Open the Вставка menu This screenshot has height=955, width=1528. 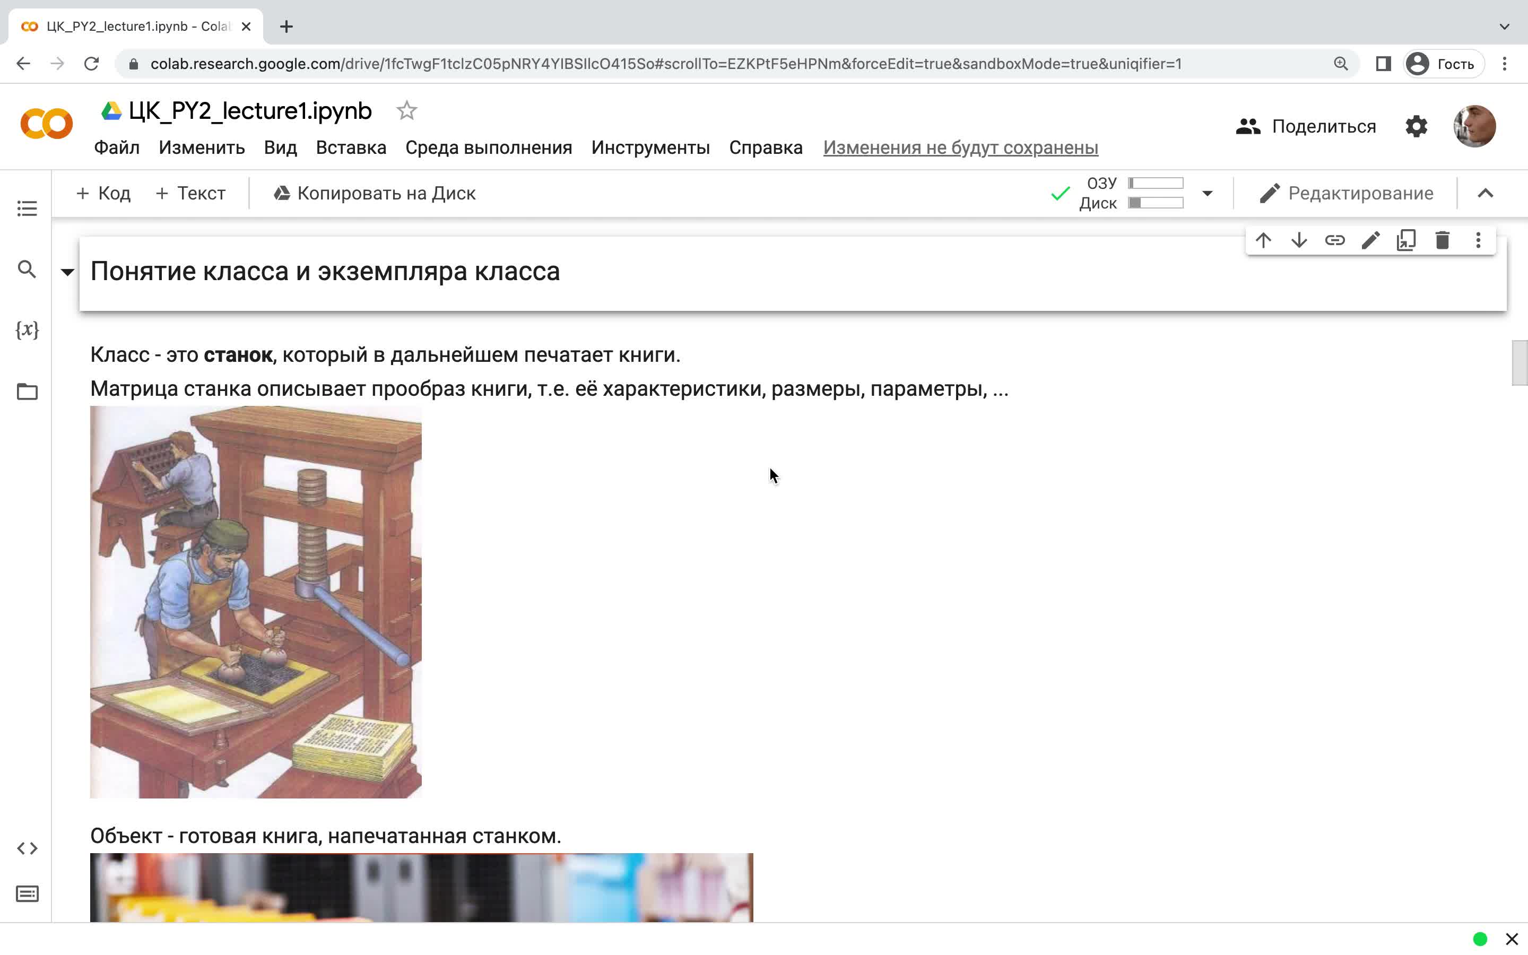pyautogui.click(x=351, y=148)
